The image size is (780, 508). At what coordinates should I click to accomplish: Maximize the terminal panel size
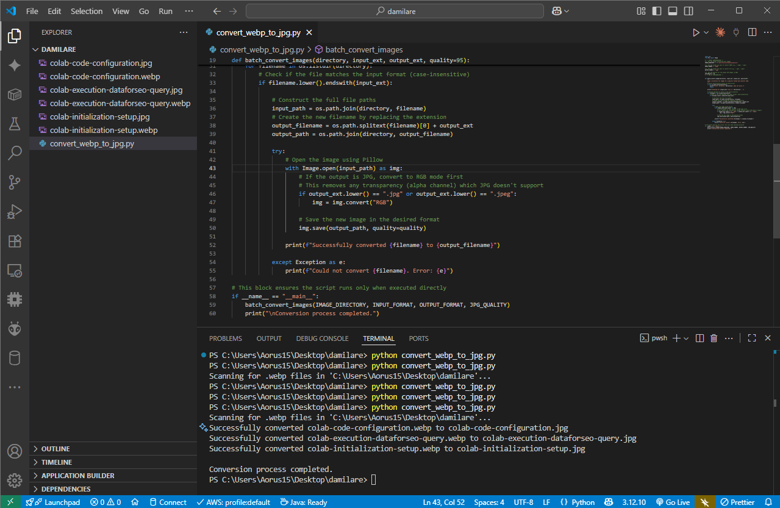(752, 338)
